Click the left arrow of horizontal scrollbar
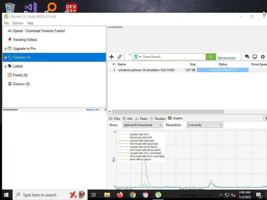 coord(110,111)
